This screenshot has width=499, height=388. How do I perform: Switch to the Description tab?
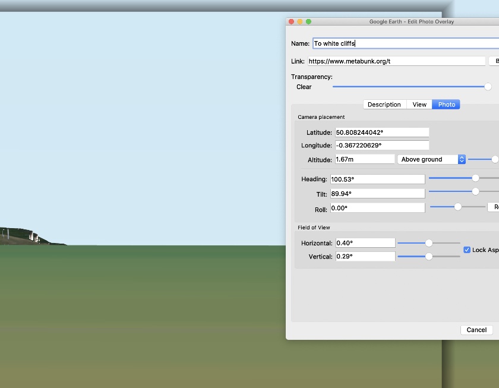[x=384, y=105]
